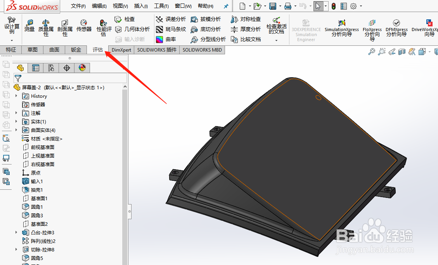Expand the History folder in tree
This screenshot has height=265, width=438.
16,96
